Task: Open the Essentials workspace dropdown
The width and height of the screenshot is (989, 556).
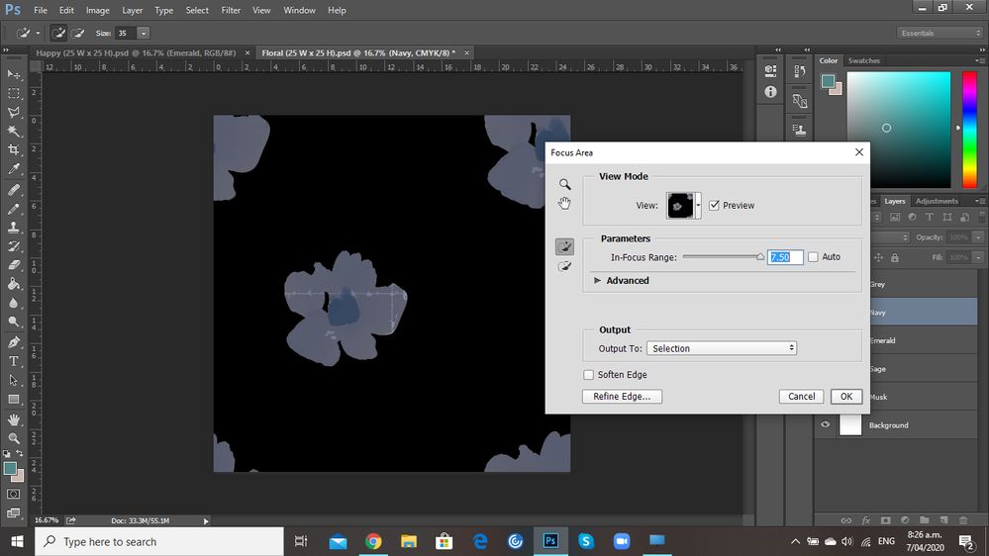Action: tap(940, 33)
